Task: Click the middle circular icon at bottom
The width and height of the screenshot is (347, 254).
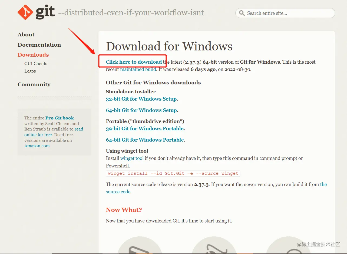Action: click(214, 245)
